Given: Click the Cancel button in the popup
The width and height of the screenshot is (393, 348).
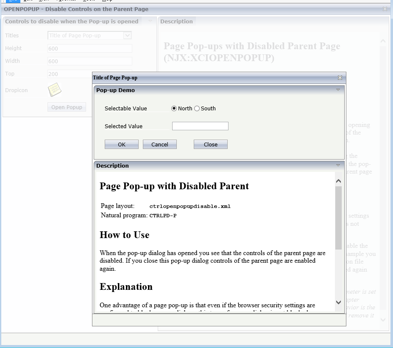Looking at the screenshot, I should click(159, 144).
